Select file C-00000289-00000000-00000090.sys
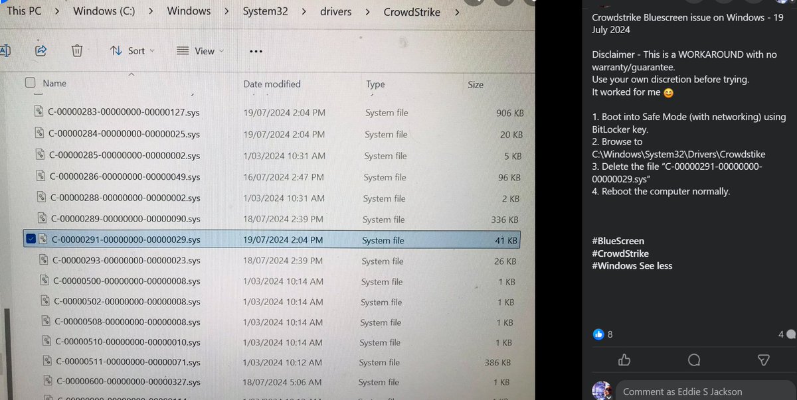The image size is (797, 400). click(x=126, y=219)
